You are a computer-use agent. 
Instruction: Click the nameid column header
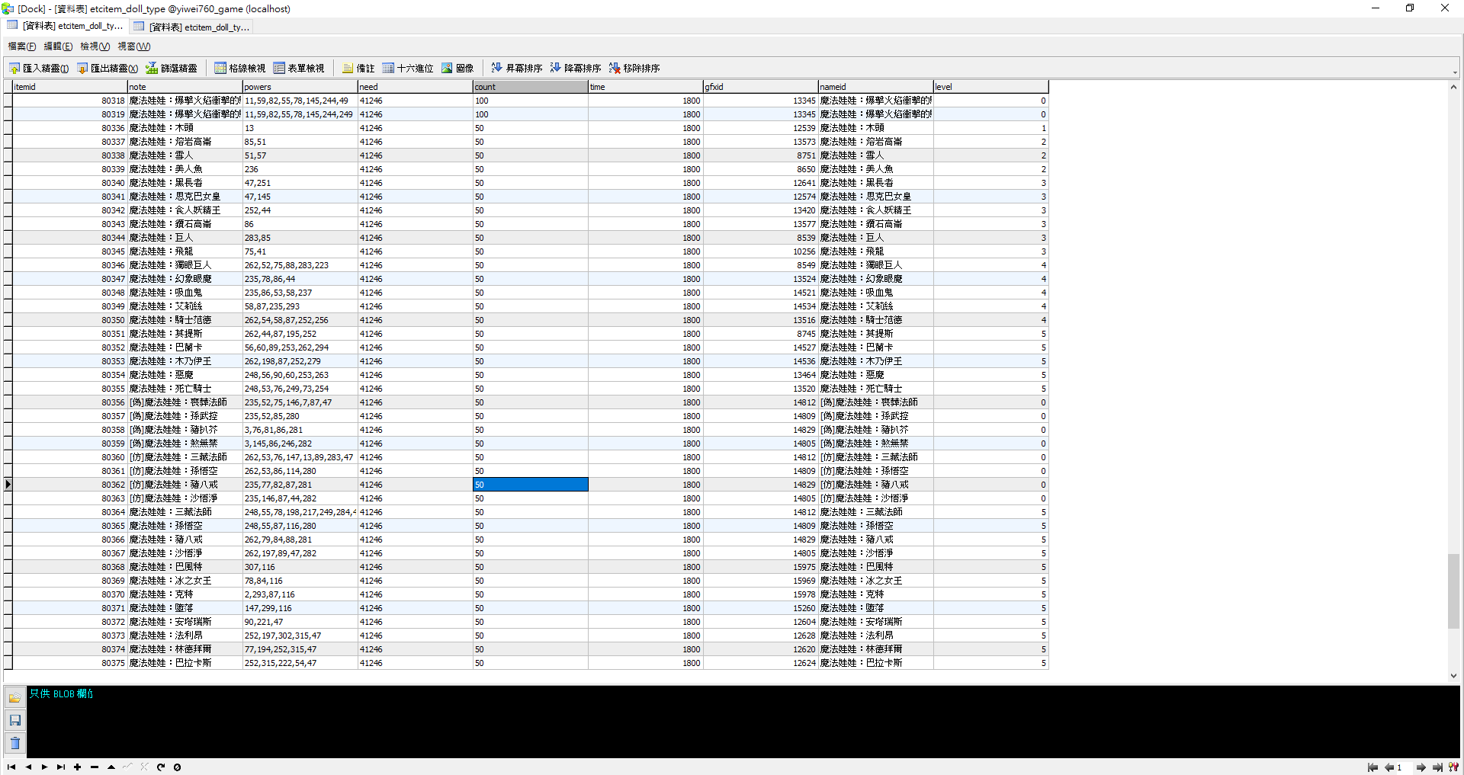pyautogui.click(x=875, y=87)
